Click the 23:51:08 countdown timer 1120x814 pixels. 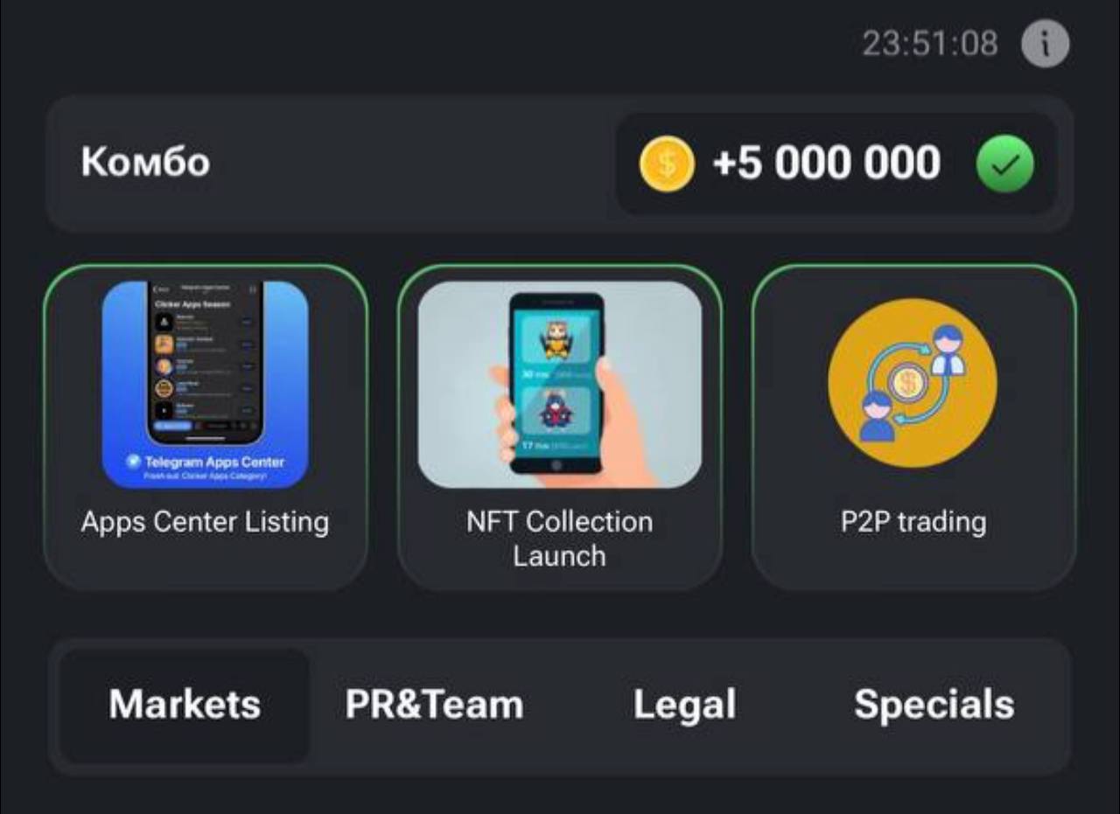[930, 43]
